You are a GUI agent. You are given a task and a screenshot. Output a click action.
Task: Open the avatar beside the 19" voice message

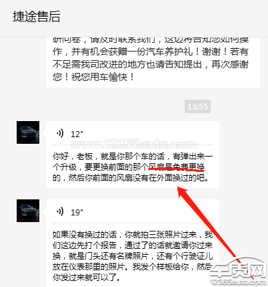point(28,211)
